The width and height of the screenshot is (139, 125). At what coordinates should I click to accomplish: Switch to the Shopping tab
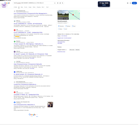click(x=39, y=7)
